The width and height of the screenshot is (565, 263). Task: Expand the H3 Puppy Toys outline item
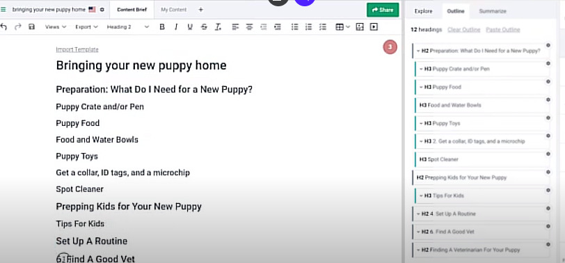click(421, 123)
